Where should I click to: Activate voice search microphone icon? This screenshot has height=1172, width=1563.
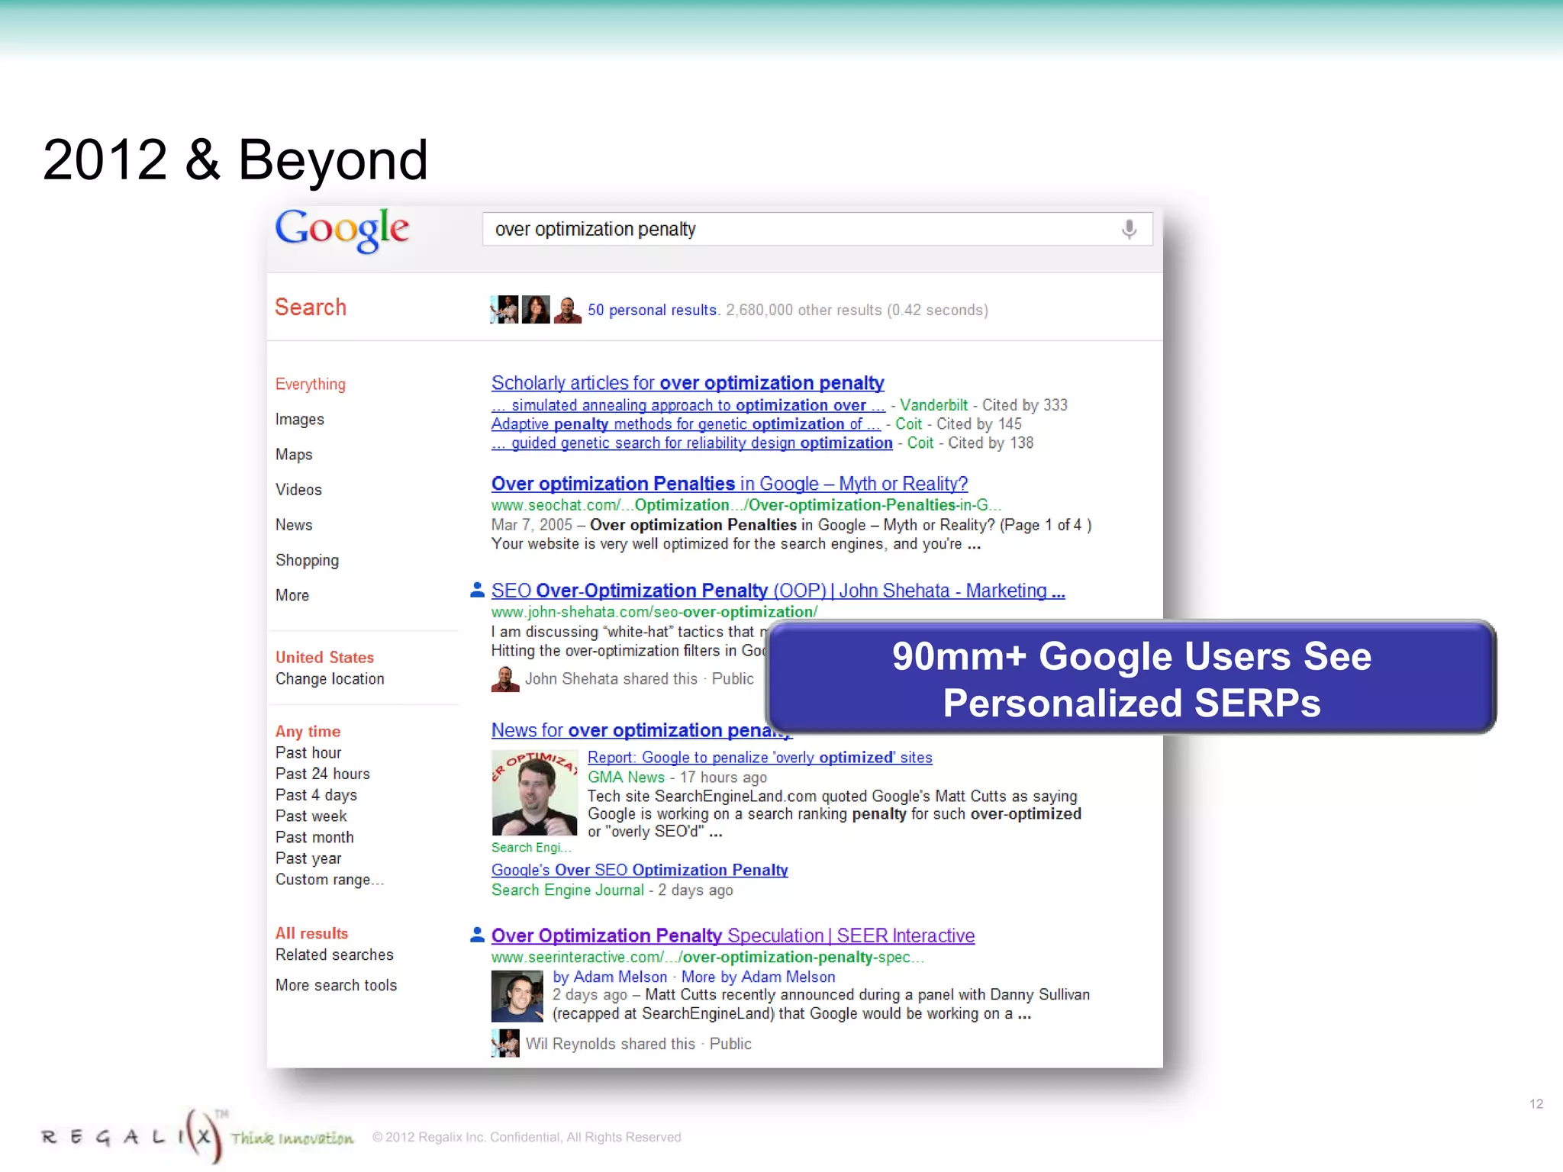(x=1129, y=229)
